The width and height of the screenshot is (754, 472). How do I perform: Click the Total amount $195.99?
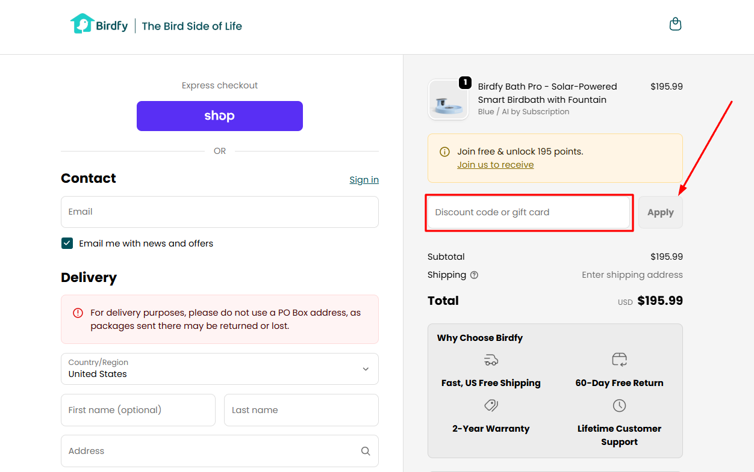tap(660, 301)
